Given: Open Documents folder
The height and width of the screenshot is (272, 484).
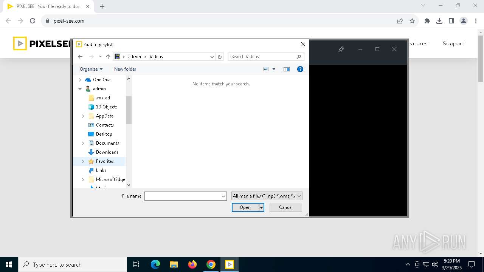Looking at the screenshot, I should [107, 143].
